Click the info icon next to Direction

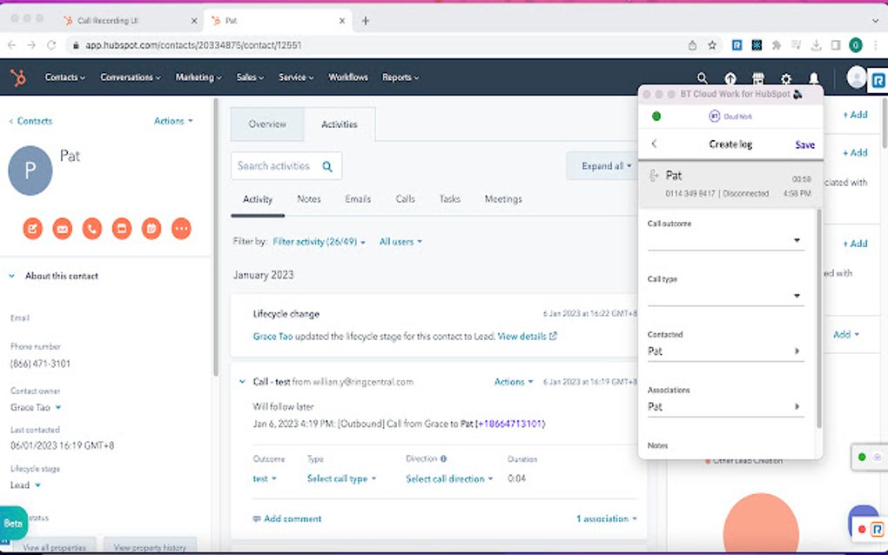point(443,458)
